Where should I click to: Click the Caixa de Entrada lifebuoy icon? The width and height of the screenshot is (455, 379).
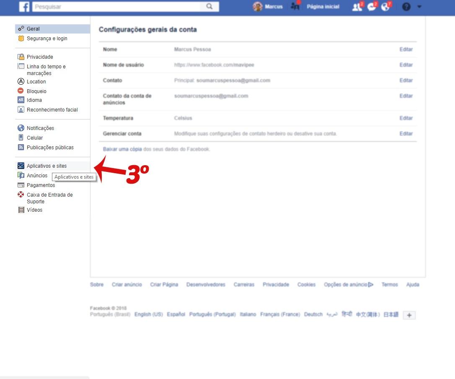point(21,195)
